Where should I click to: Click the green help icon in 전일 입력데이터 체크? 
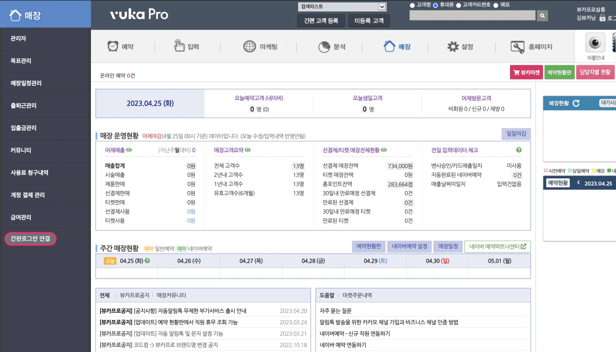tap(519, 150)
